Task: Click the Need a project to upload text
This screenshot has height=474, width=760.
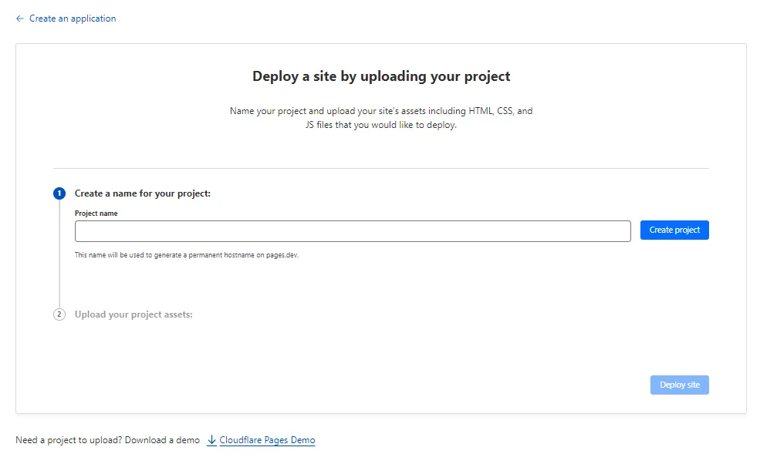Action: point(107,440)
